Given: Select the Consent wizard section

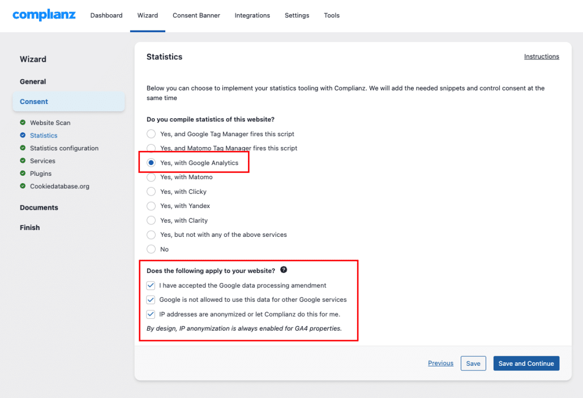Looking at the screenshot, I should click(x=69, y=101).
